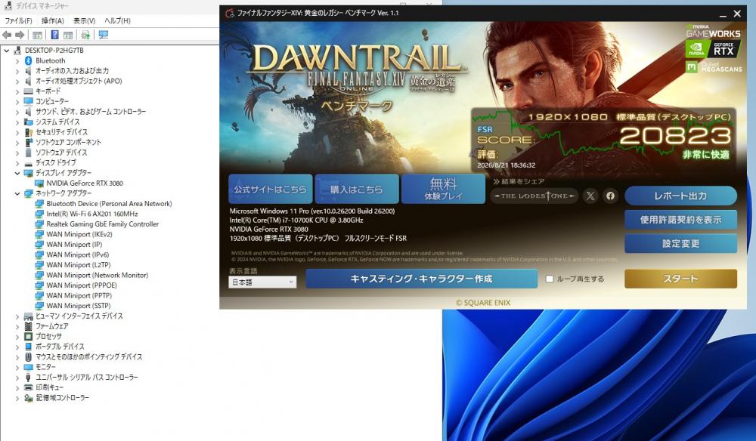
Task: Collapse the ディスプレイ アダプター node
Action: [x=17, y=173]
